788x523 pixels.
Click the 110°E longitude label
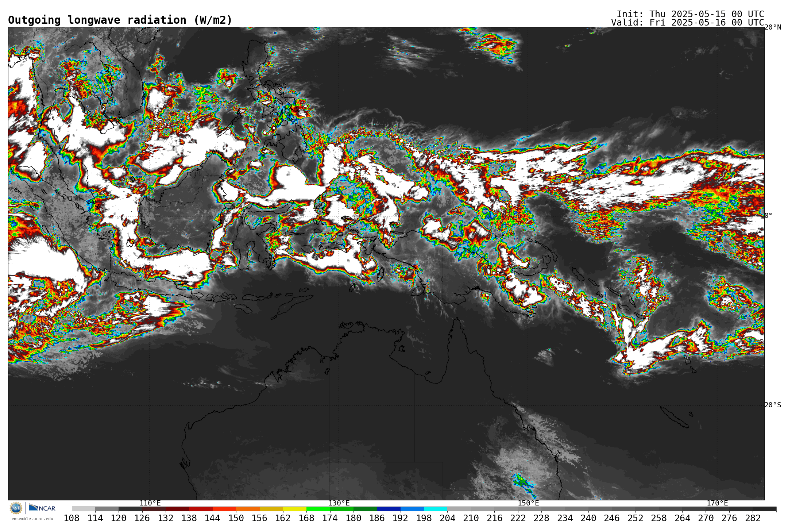[x=150, y=503]
